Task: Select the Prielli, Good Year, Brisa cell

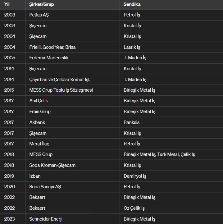Action: pyautogui.click(x=52, y=47)
